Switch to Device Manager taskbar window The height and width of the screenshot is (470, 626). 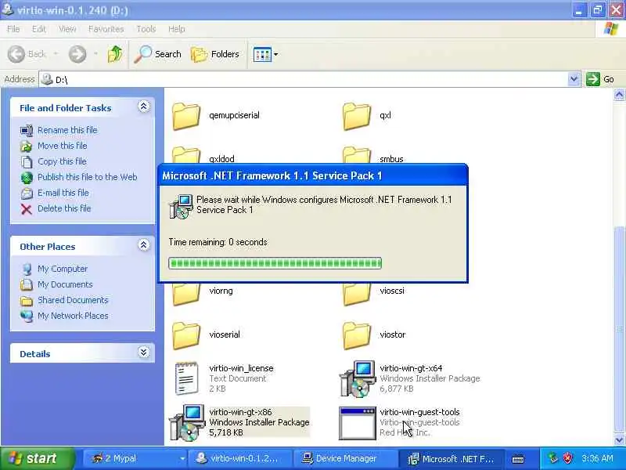click(x=345, y=458)
